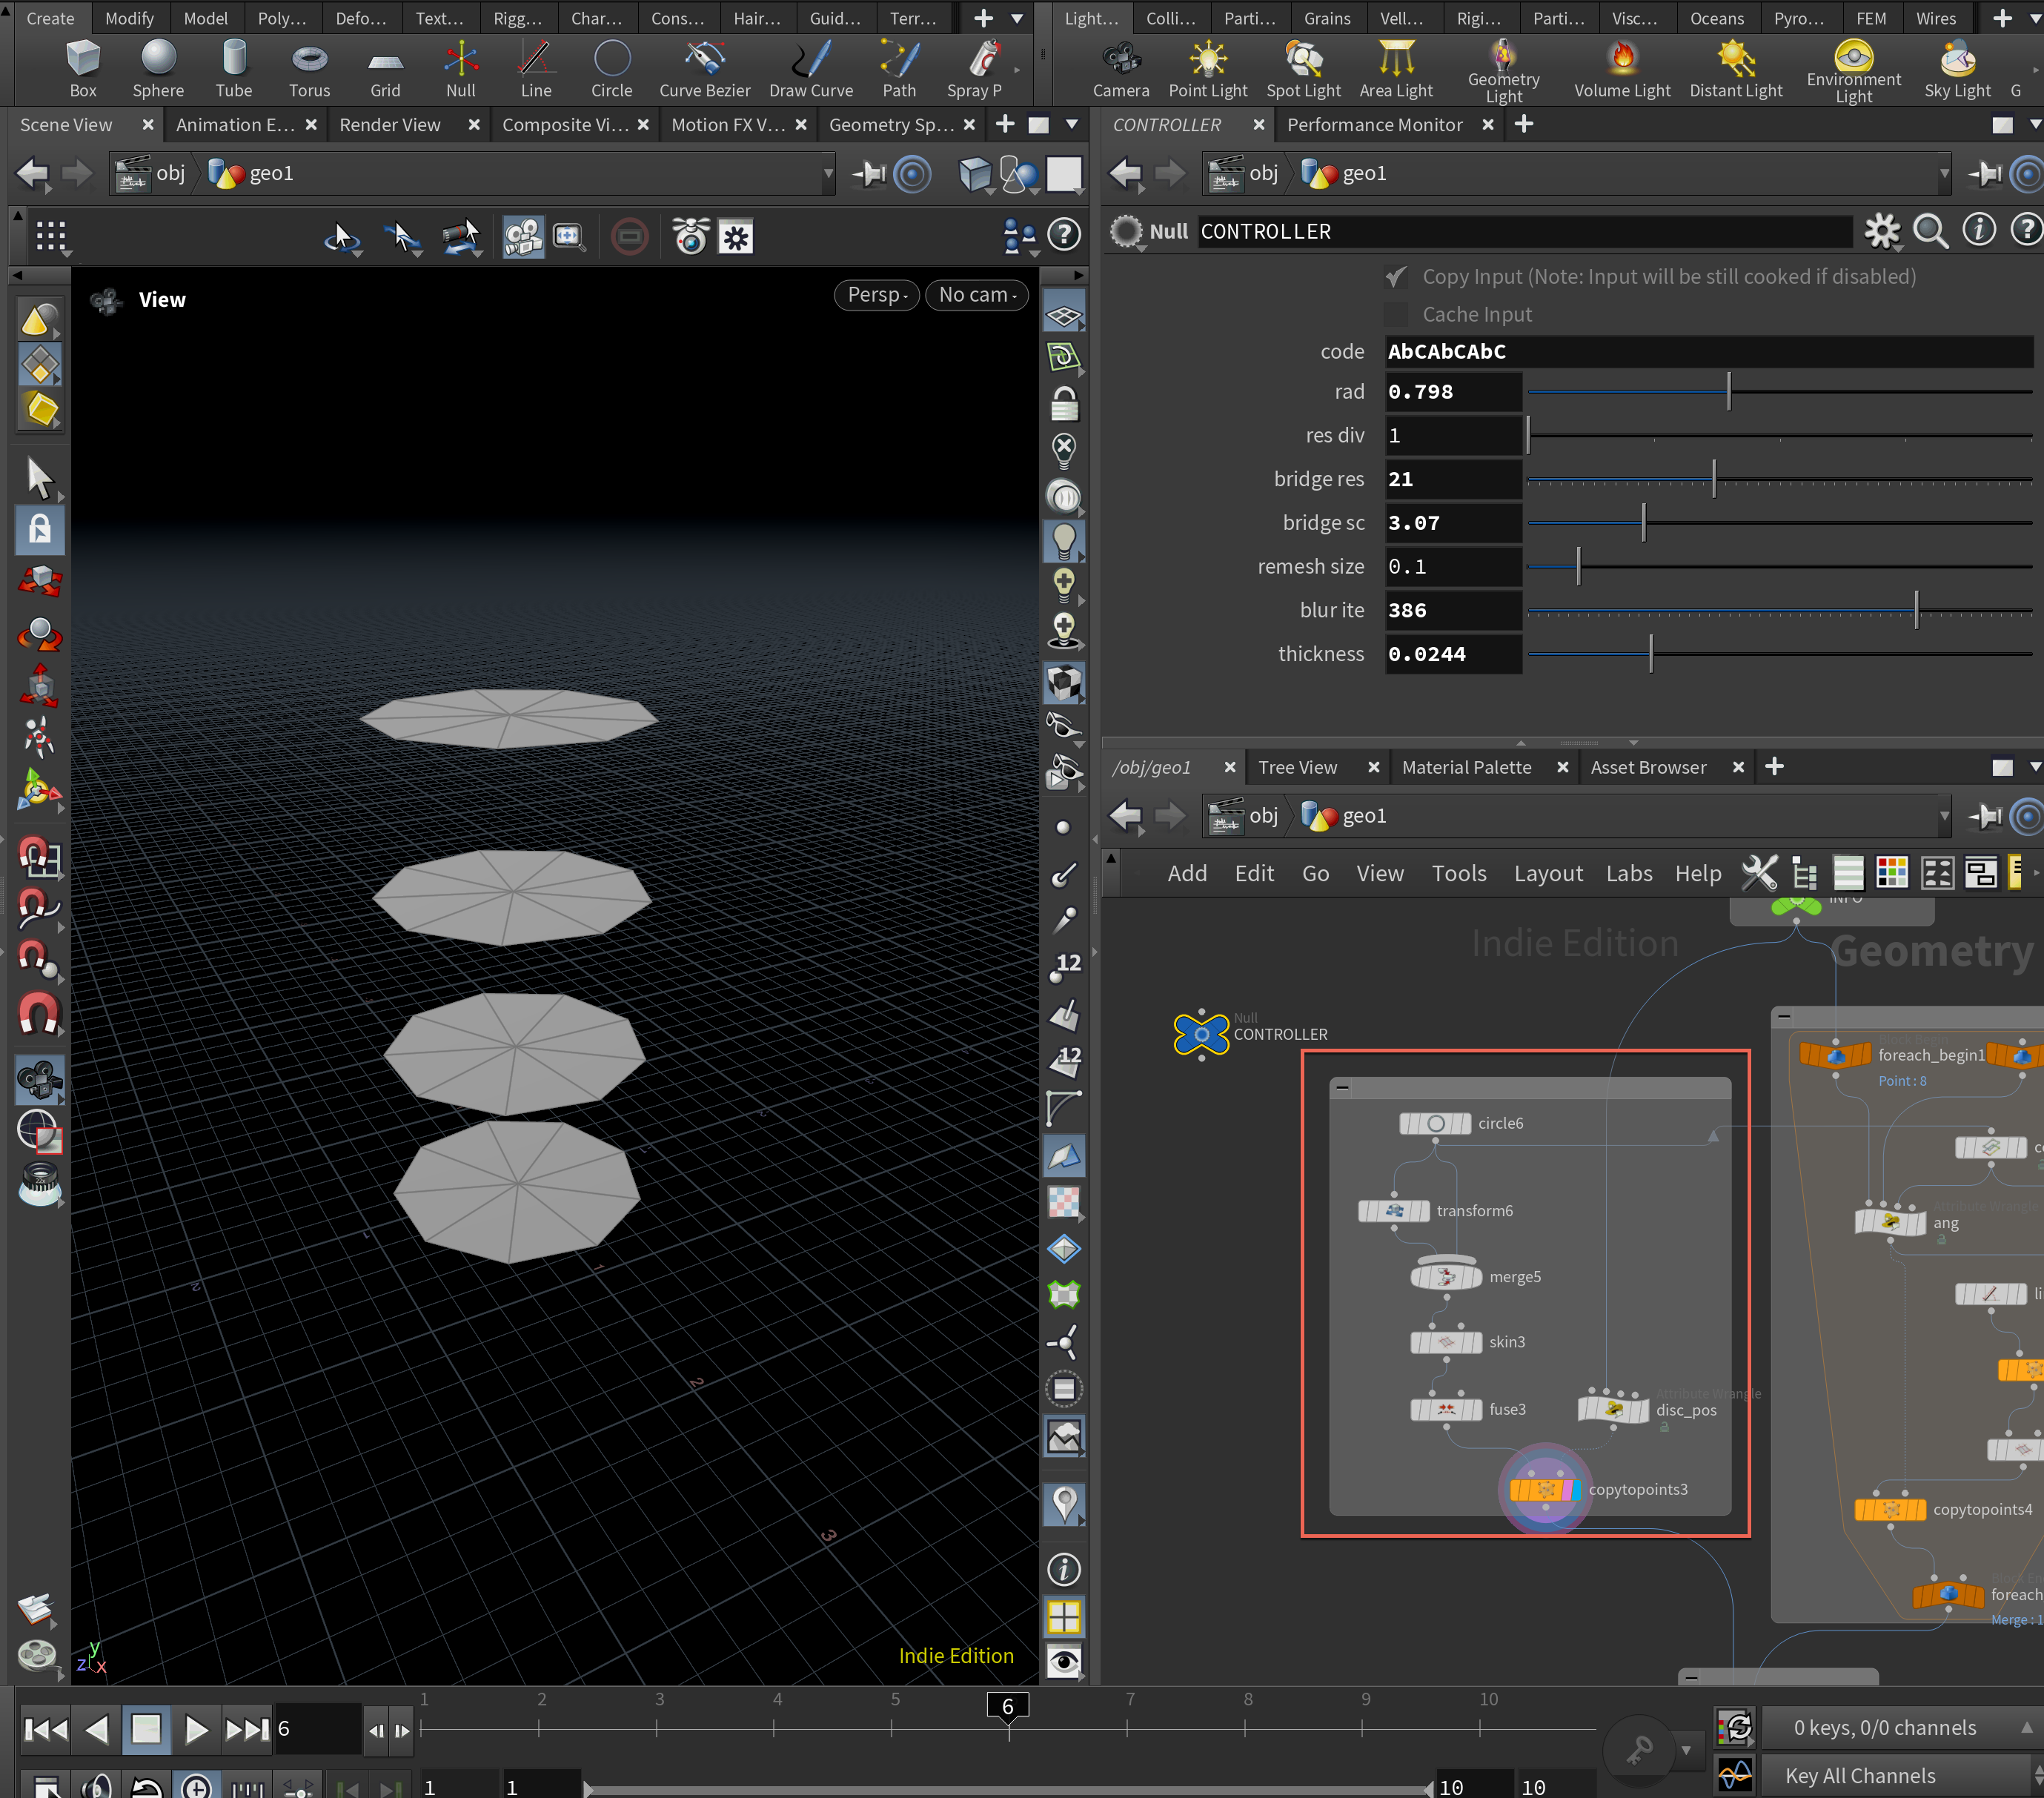The height and width of the screenshot is (1798, 2044).
Task: Click the Curve Bezier shelf tool
Action: pos(704,68)
